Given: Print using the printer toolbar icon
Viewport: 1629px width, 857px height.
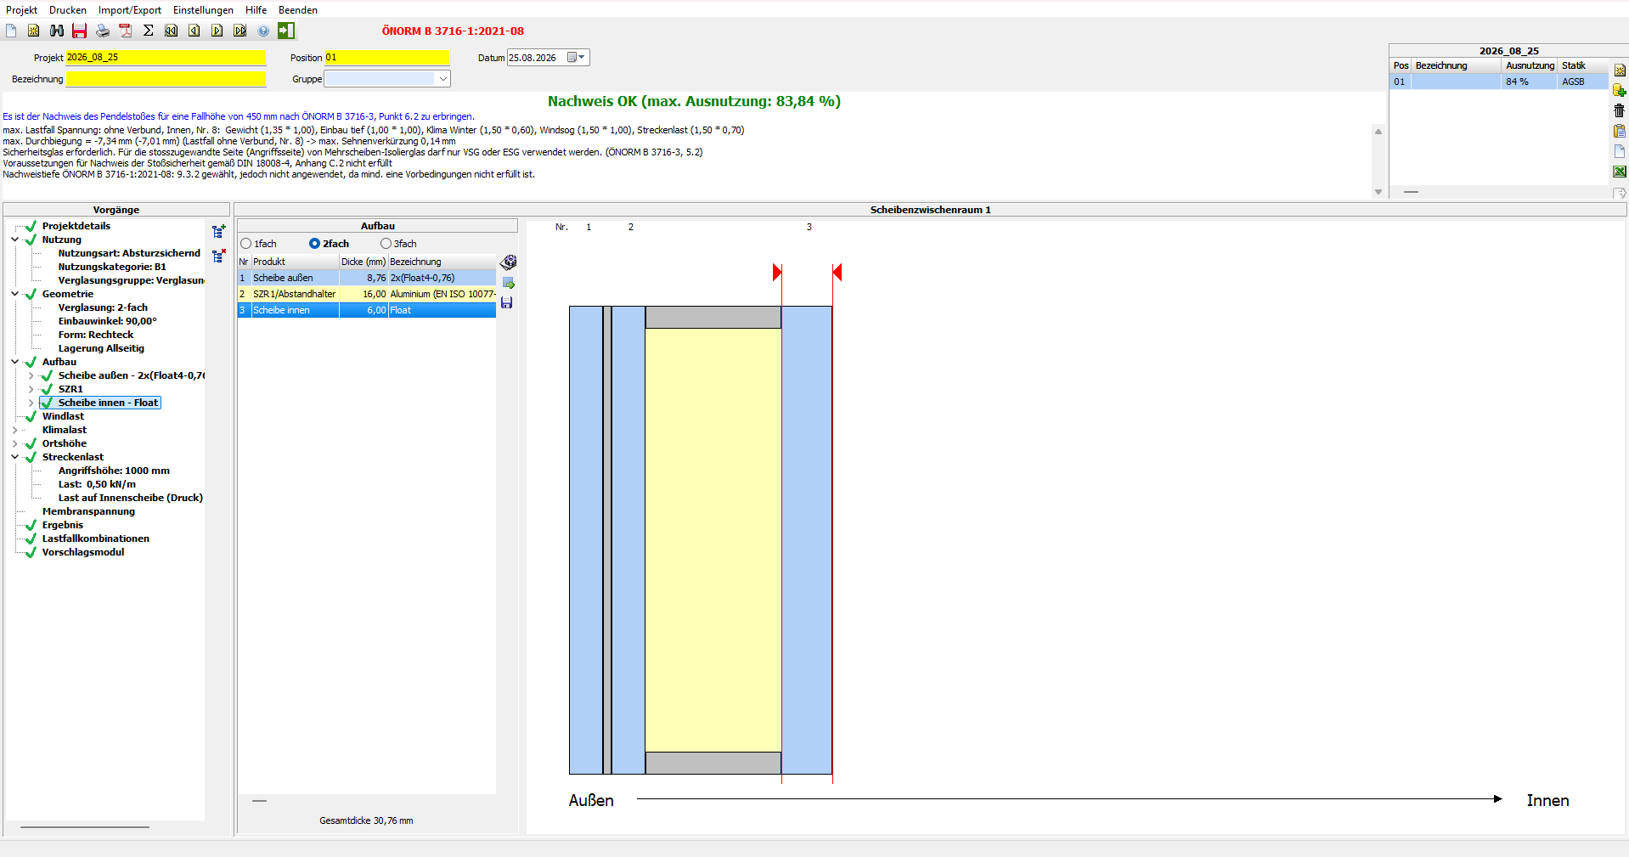Looking at the screenshot, I should (x=103, y=31).
